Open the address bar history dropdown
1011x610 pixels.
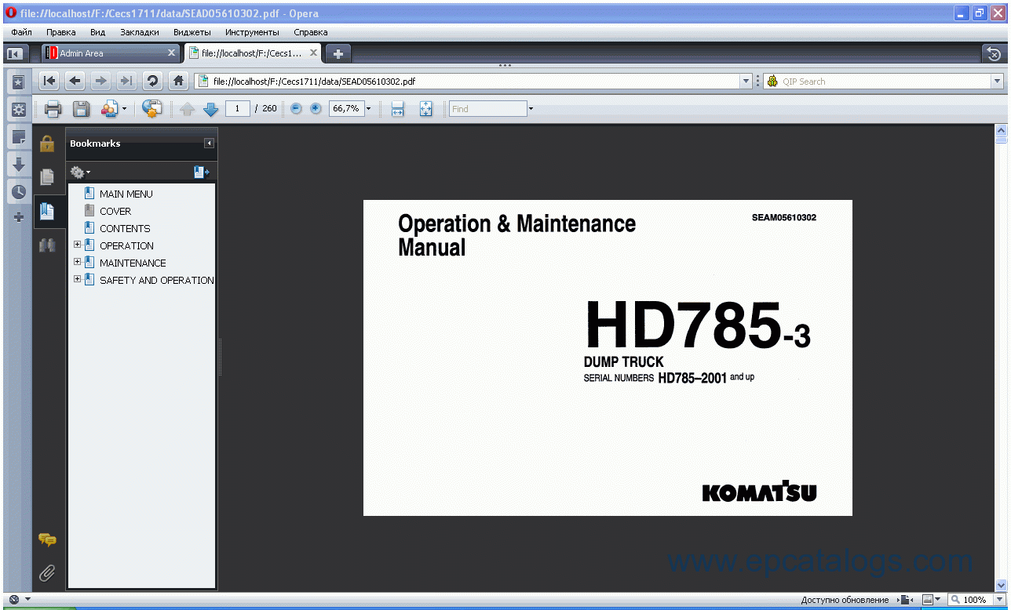coord(746,81)
